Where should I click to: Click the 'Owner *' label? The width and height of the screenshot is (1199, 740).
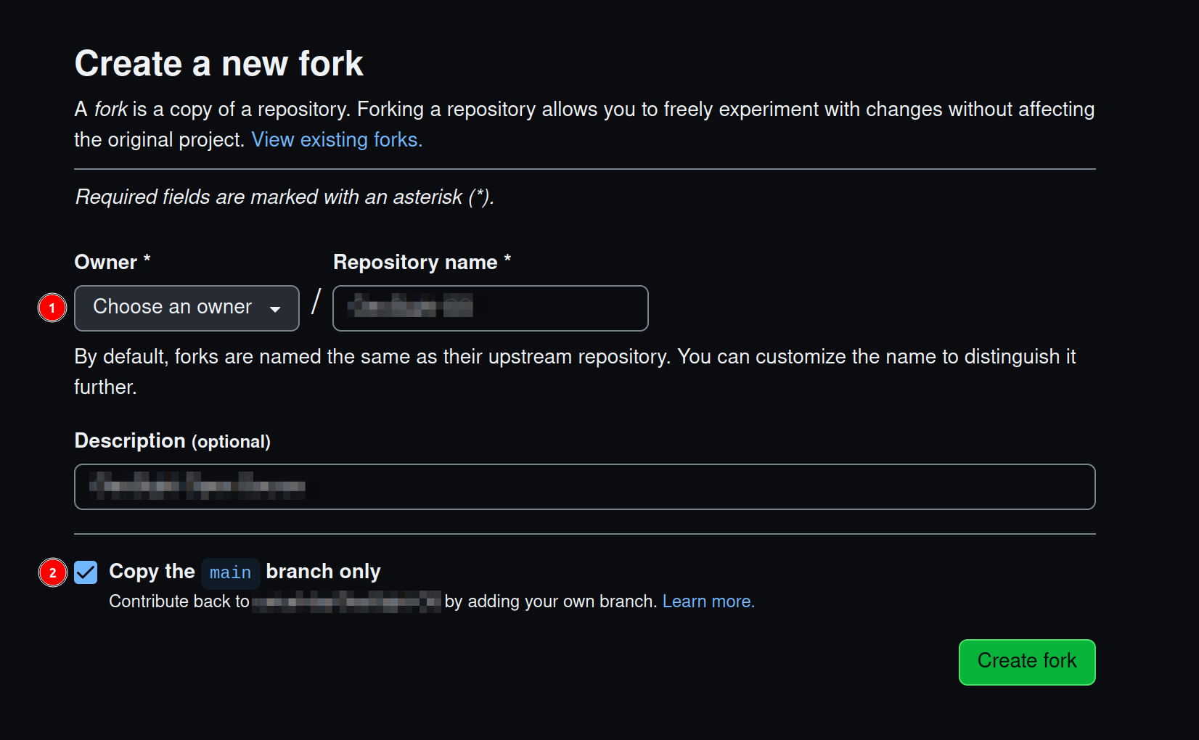[112, 262]
